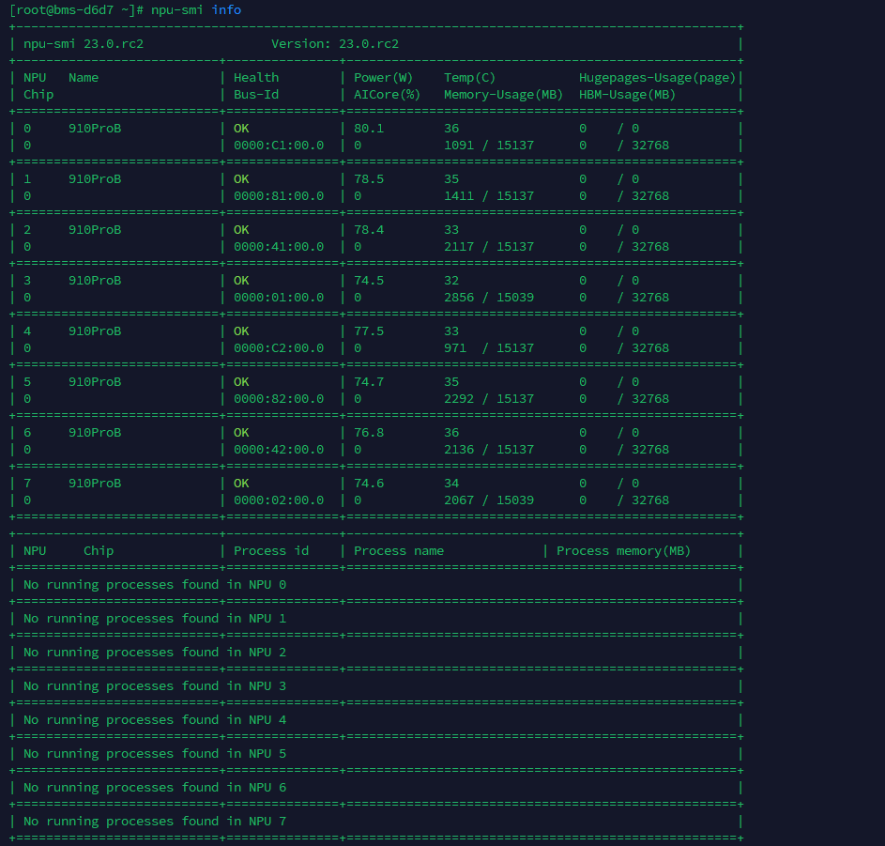
Task: Select memory usage '2136 / 15137'
Action: (x=489, y=450)
